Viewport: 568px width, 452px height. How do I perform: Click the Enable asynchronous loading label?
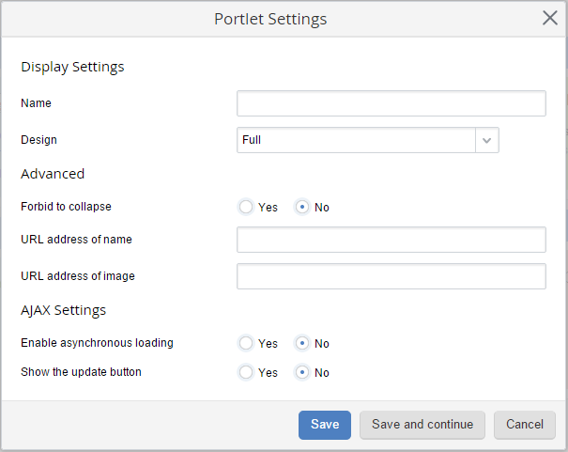pyautogui.click(x=97, y=343)
